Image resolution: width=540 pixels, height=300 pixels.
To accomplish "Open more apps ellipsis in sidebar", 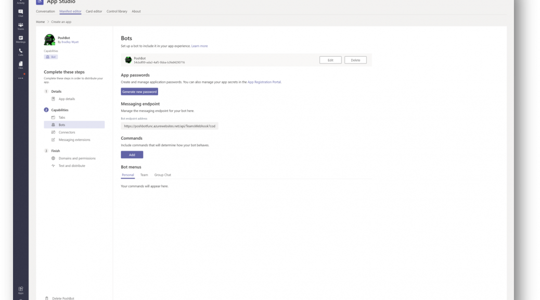I will coord(21,78).
